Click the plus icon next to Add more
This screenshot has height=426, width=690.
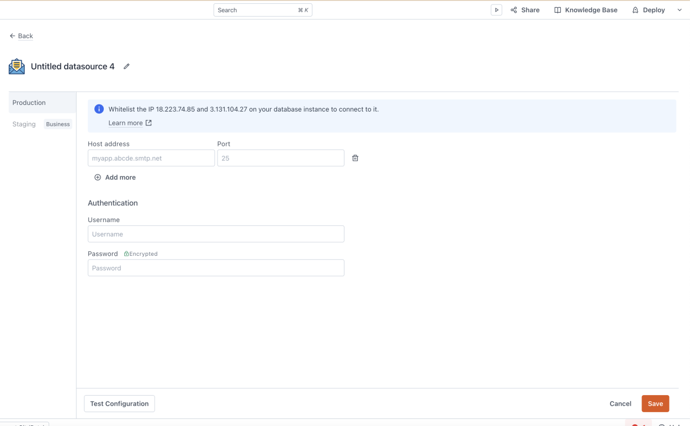[98, 177]
